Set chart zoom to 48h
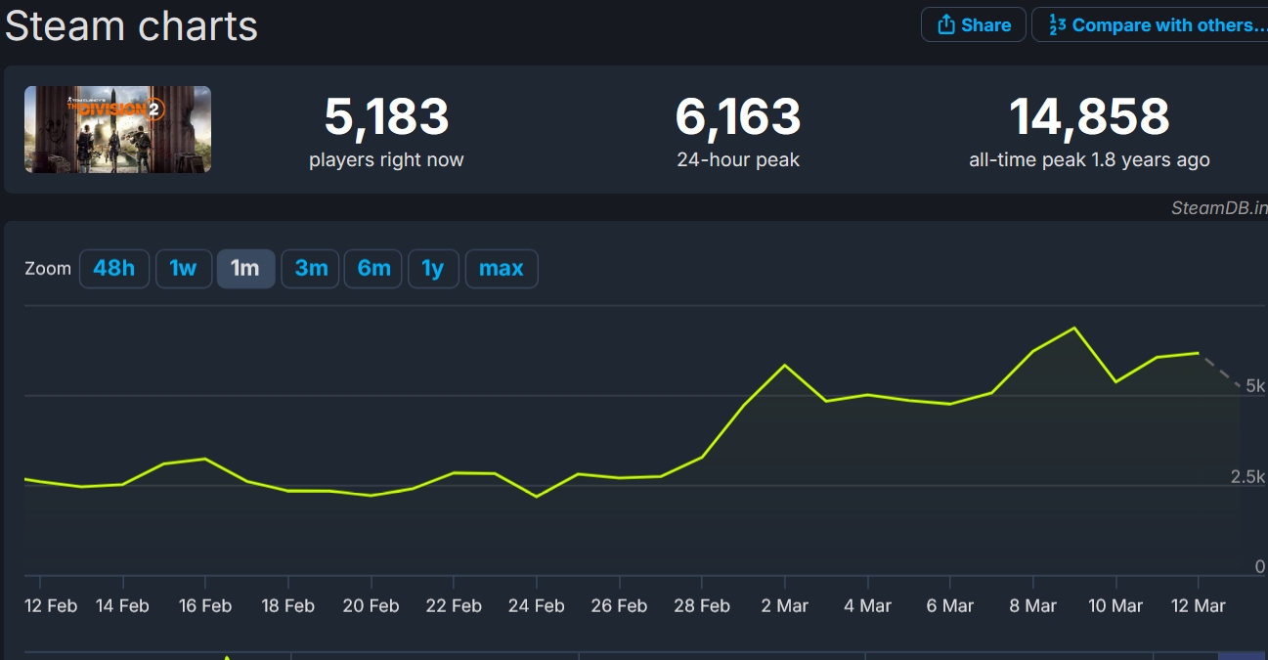 [114, 268]
